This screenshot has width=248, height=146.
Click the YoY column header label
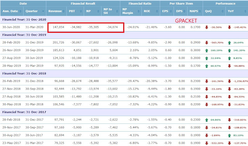231,11
